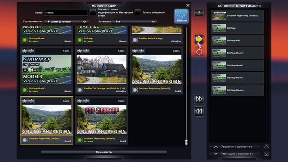Show info for Southern Region map [Model3]
Image resolution: width=288 pixels, height=162 pixels.
coord(86,101)
